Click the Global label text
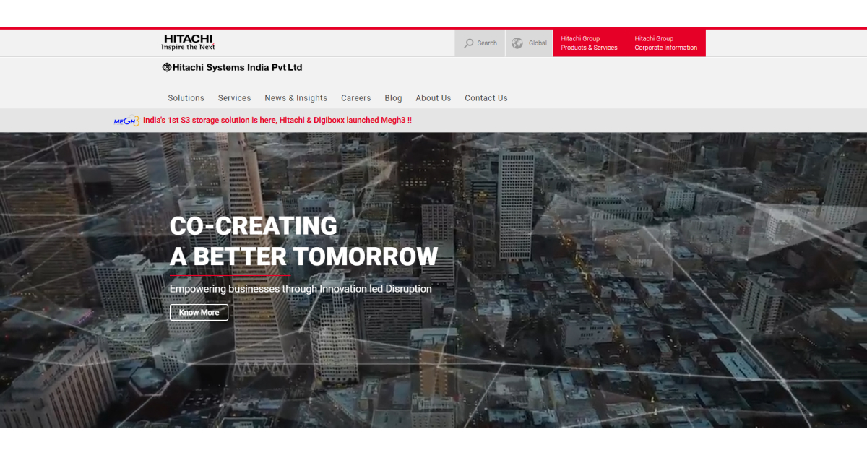 pos(538,43)
